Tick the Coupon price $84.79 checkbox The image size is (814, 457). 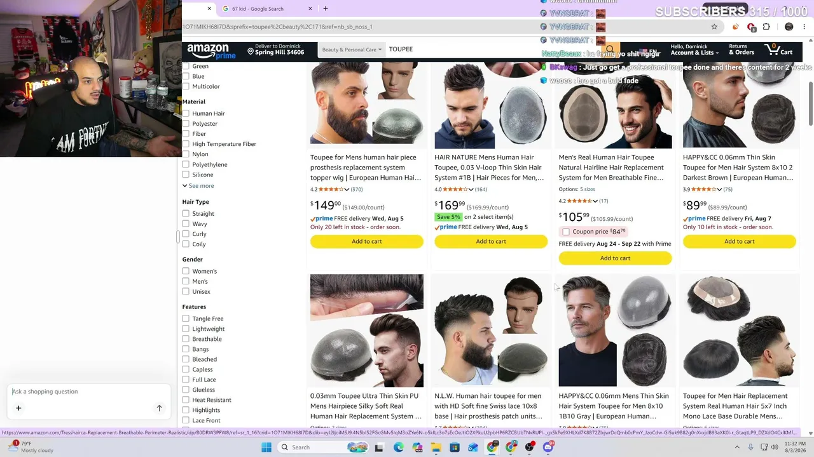point(566,232)
